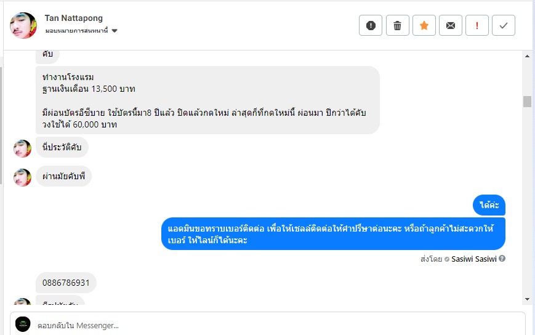
Task: Click the scrollbar down arrow
Action: tap(527, 299)
